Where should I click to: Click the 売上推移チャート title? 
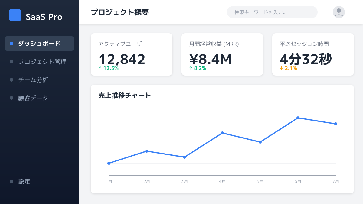click(125, 96)
